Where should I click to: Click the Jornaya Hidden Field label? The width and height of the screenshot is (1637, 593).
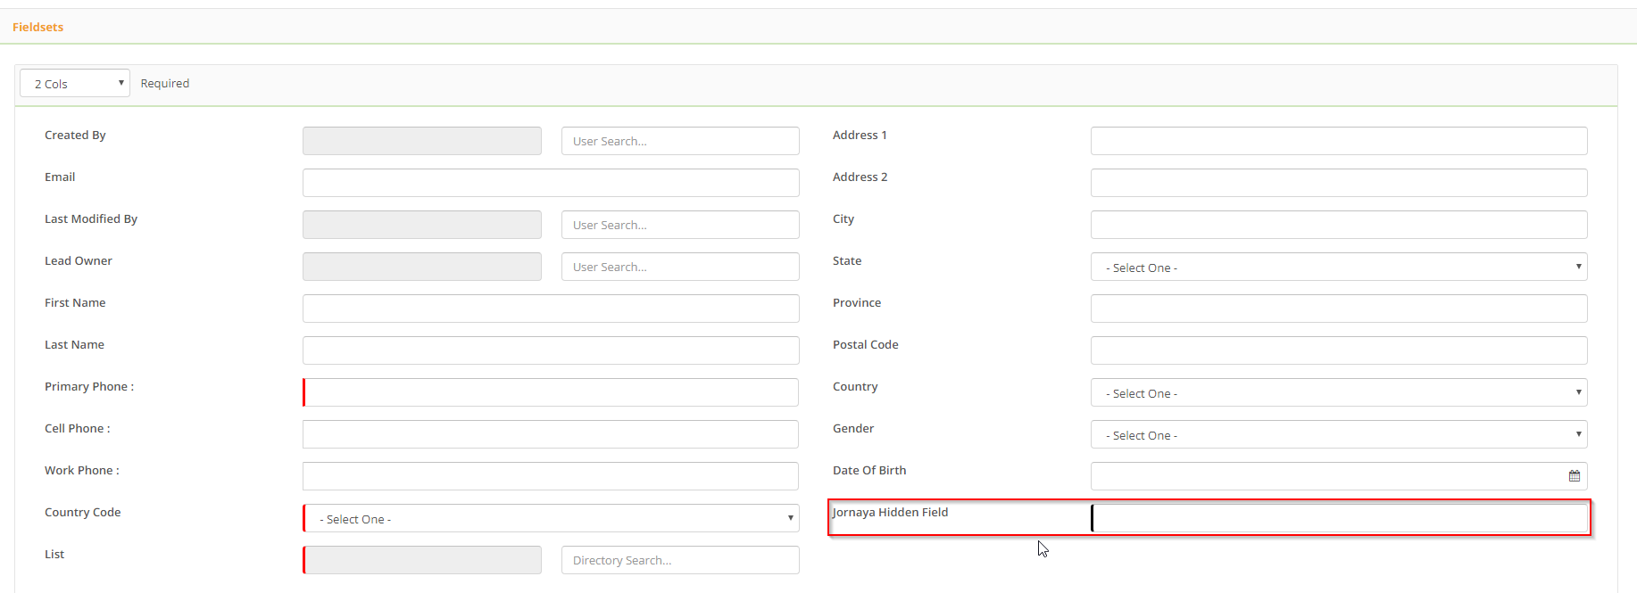pos(890,512)
